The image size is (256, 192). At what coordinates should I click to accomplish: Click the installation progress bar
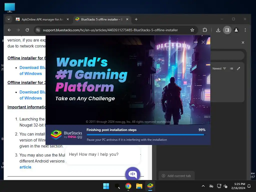click(x=146, y=135)
